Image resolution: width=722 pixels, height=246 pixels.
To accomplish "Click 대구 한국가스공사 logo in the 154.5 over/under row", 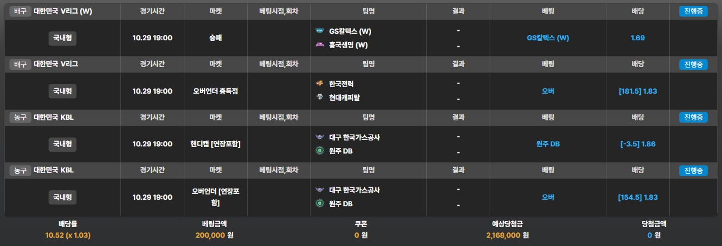I will pos(320,190).
